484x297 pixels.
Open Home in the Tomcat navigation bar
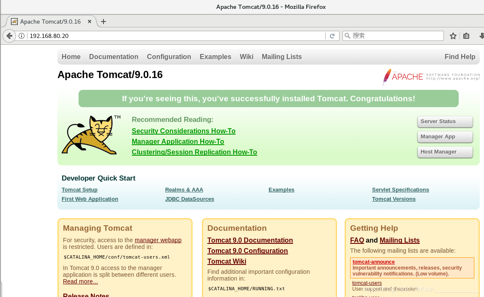pyautogui.click(x=71, y=57)
